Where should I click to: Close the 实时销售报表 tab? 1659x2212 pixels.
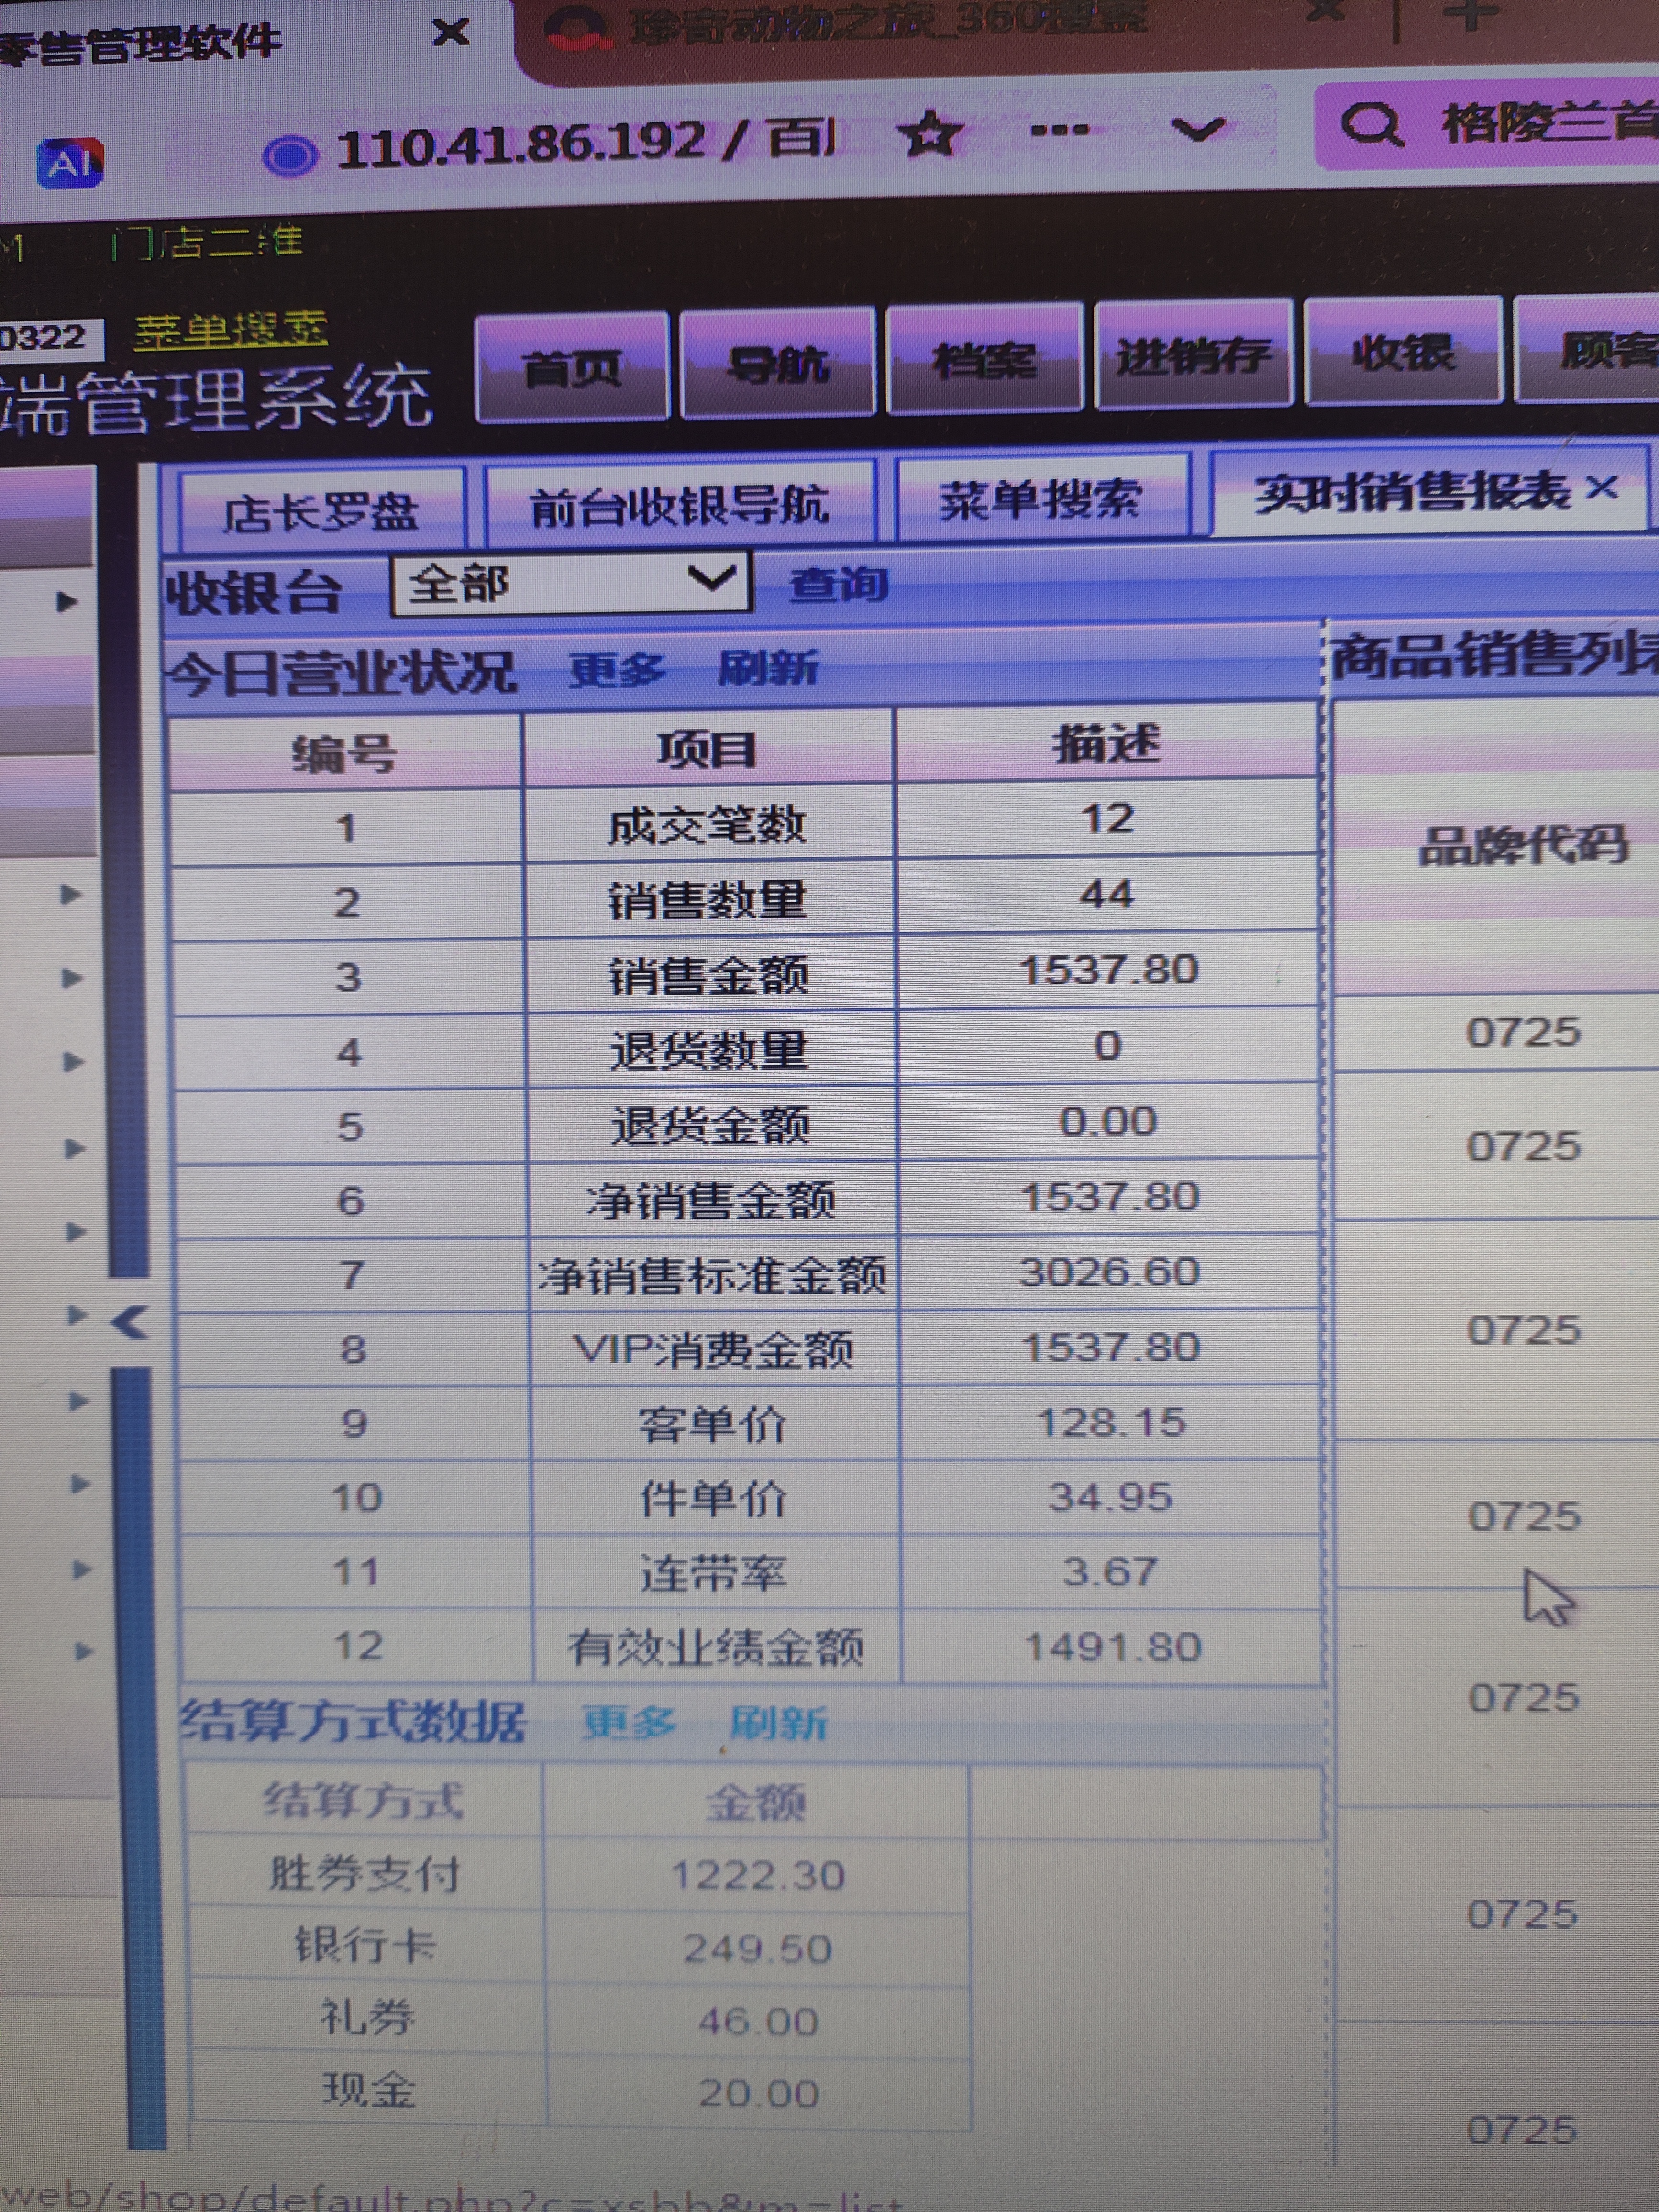point(1602,488)
